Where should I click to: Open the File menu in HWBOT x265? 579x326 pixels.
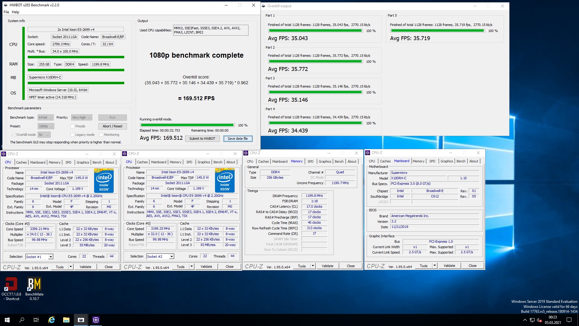6,12
